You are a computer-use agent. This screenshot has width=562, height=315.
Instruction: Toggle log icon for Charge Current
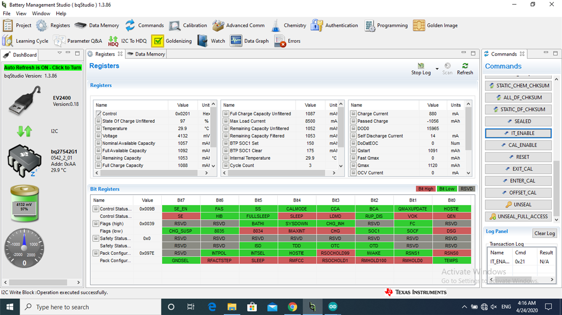(x=353, y=114)
